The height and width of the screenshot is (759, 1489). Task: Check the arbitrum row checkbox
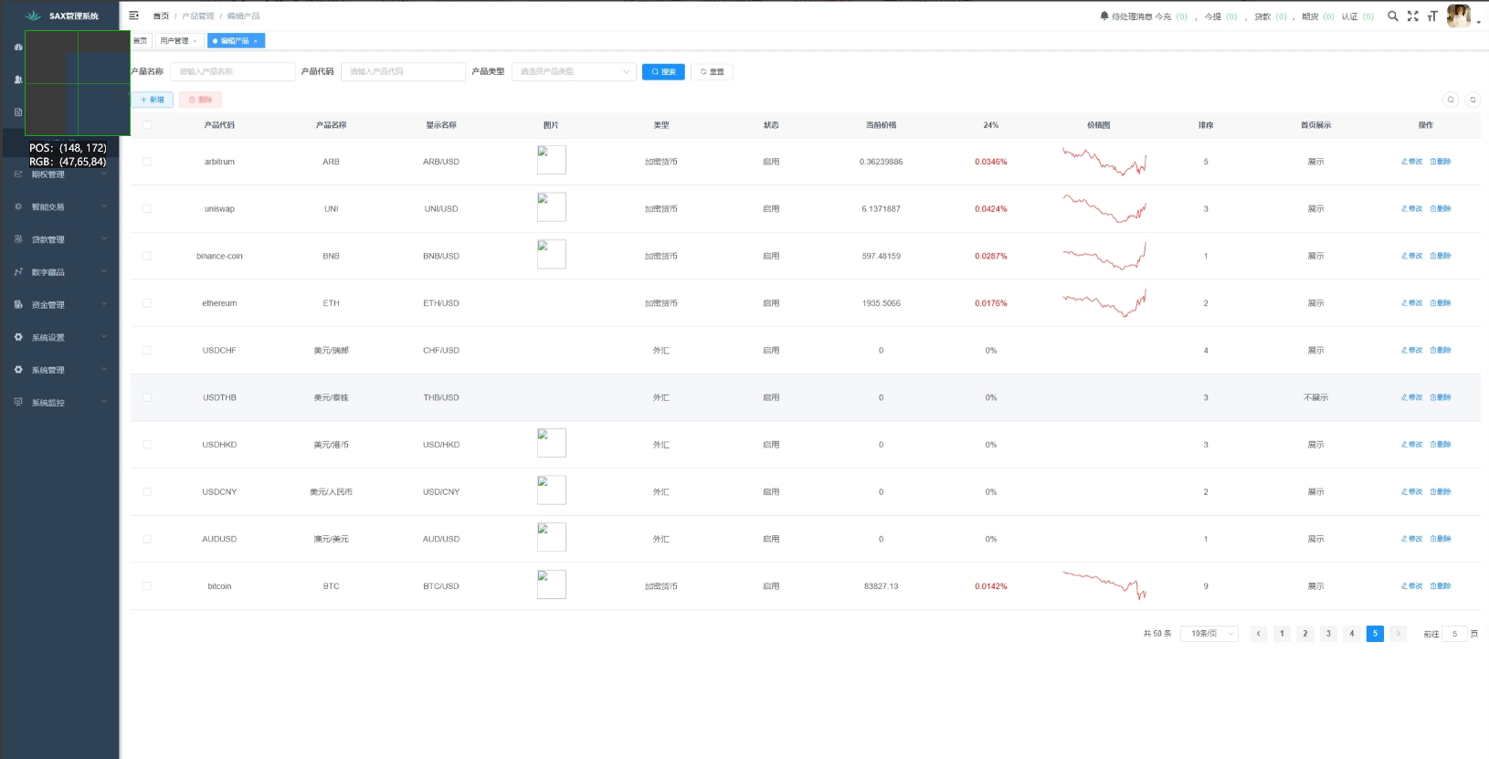point(147,162)
